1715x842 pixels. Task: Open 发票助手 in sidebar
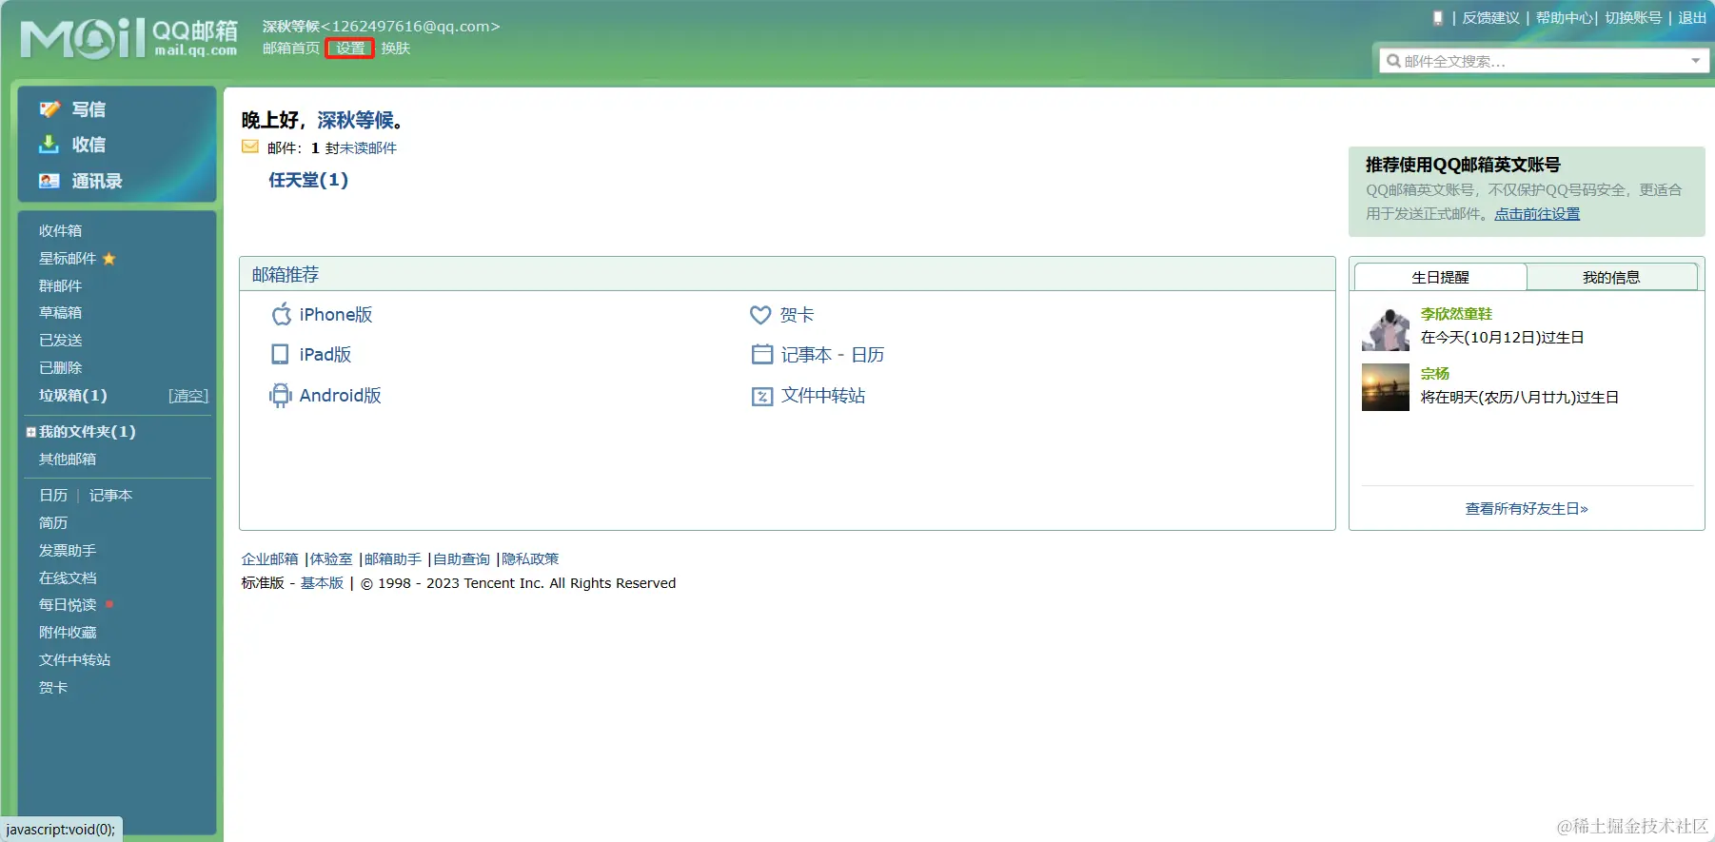[x=68, y=551]
